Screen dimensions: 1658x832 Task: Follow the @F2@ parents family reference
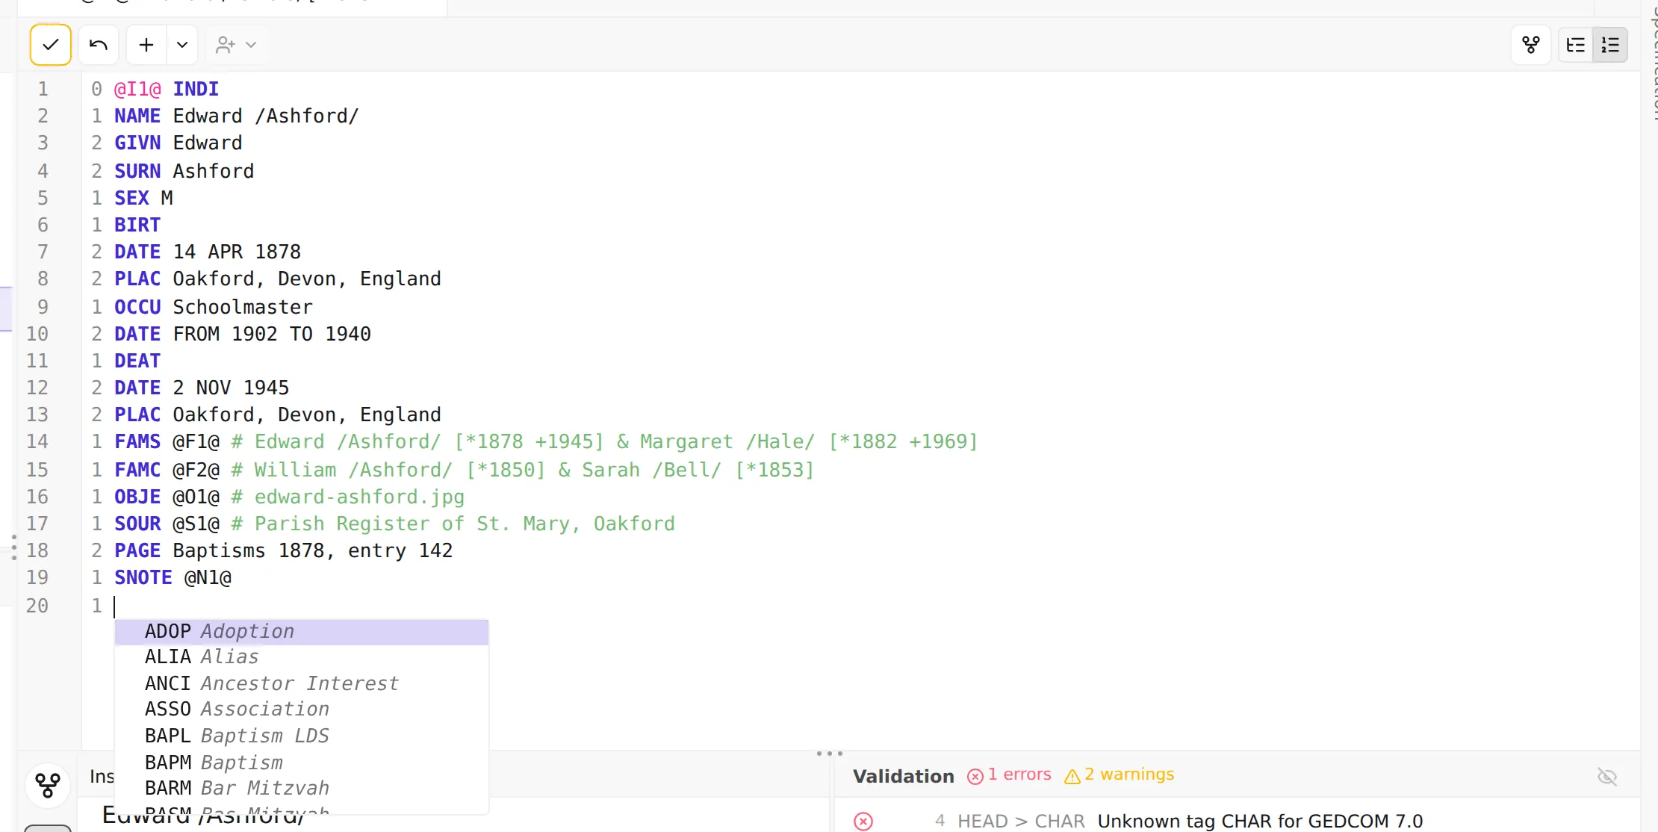pyautogui.click(x=196, y=471)
